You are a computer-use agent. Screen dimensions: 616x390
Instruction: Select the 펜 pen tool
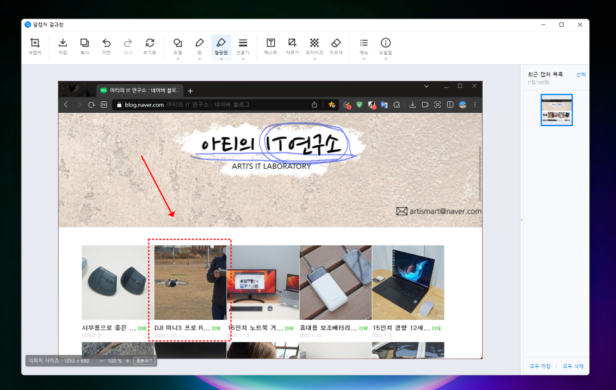point(200,45)
